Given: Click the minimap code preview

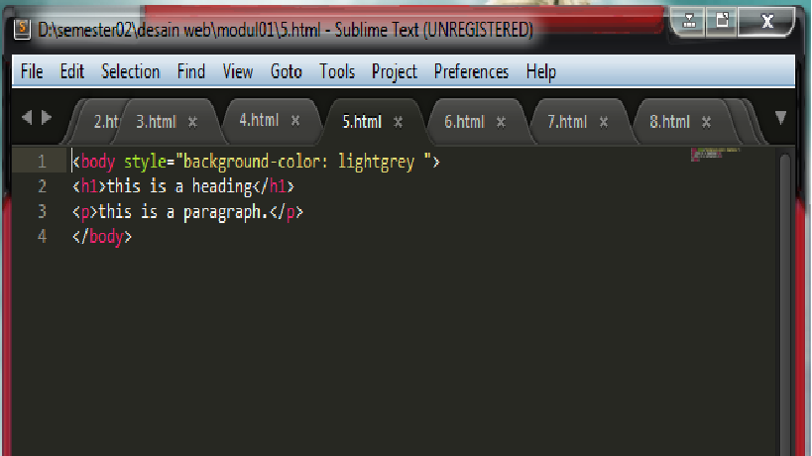Looking at the screenshot, I should coord(715,154).
